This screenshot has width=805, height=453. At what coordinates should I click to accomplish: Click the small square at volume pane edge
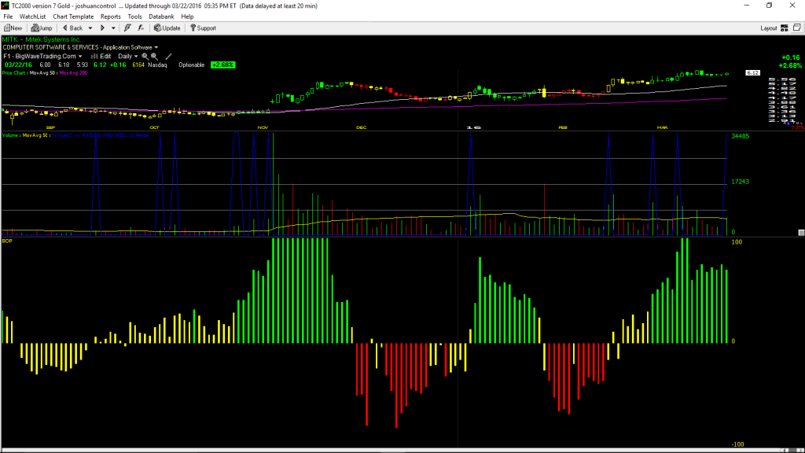[801, 233]
